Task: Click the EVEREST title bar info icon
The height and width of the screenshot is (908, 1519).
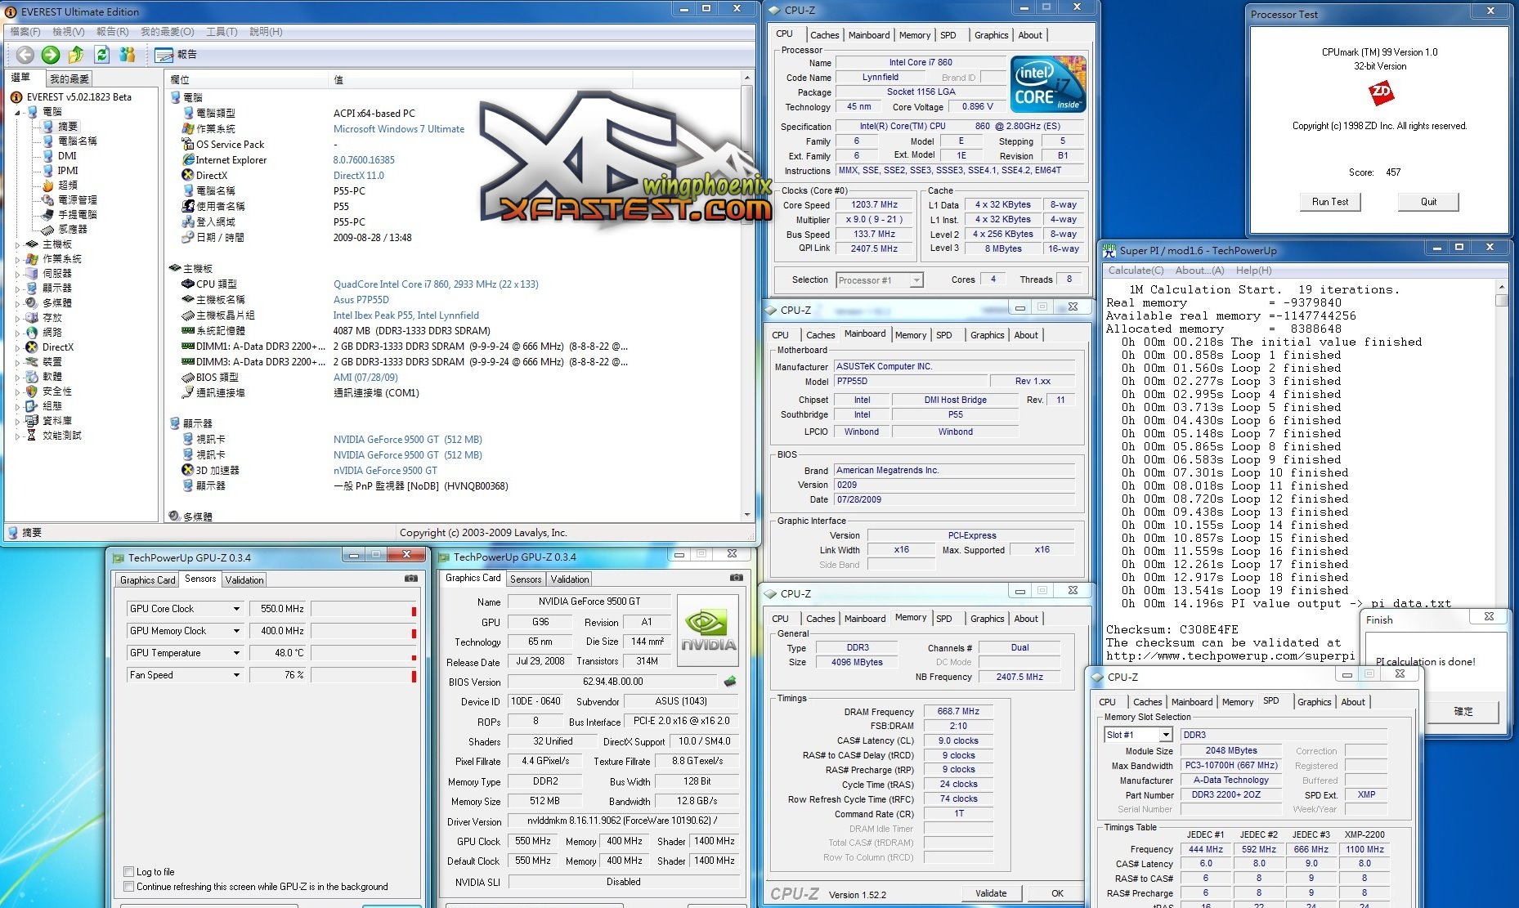Action: (x=11, y=12)
